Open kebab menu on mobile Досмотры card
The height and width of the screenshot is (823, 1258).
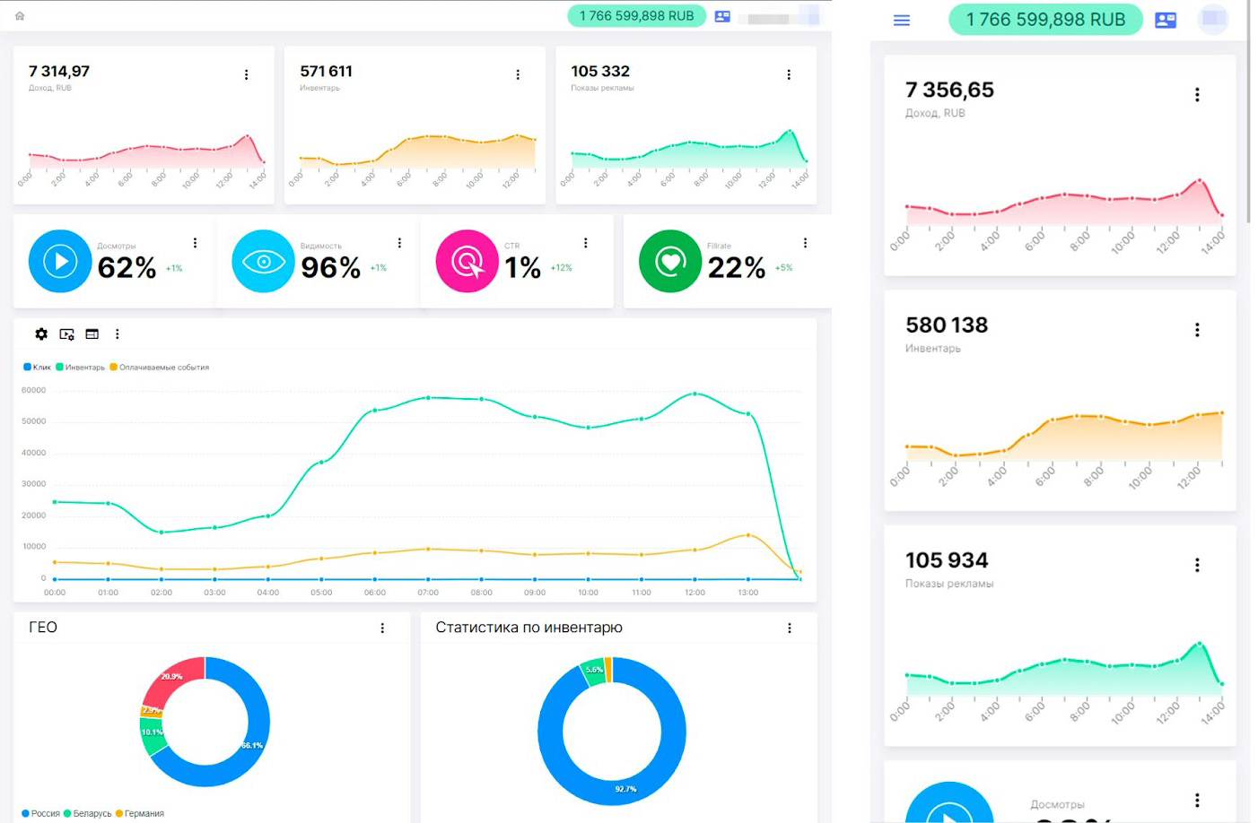click(x=1197, y=800)
